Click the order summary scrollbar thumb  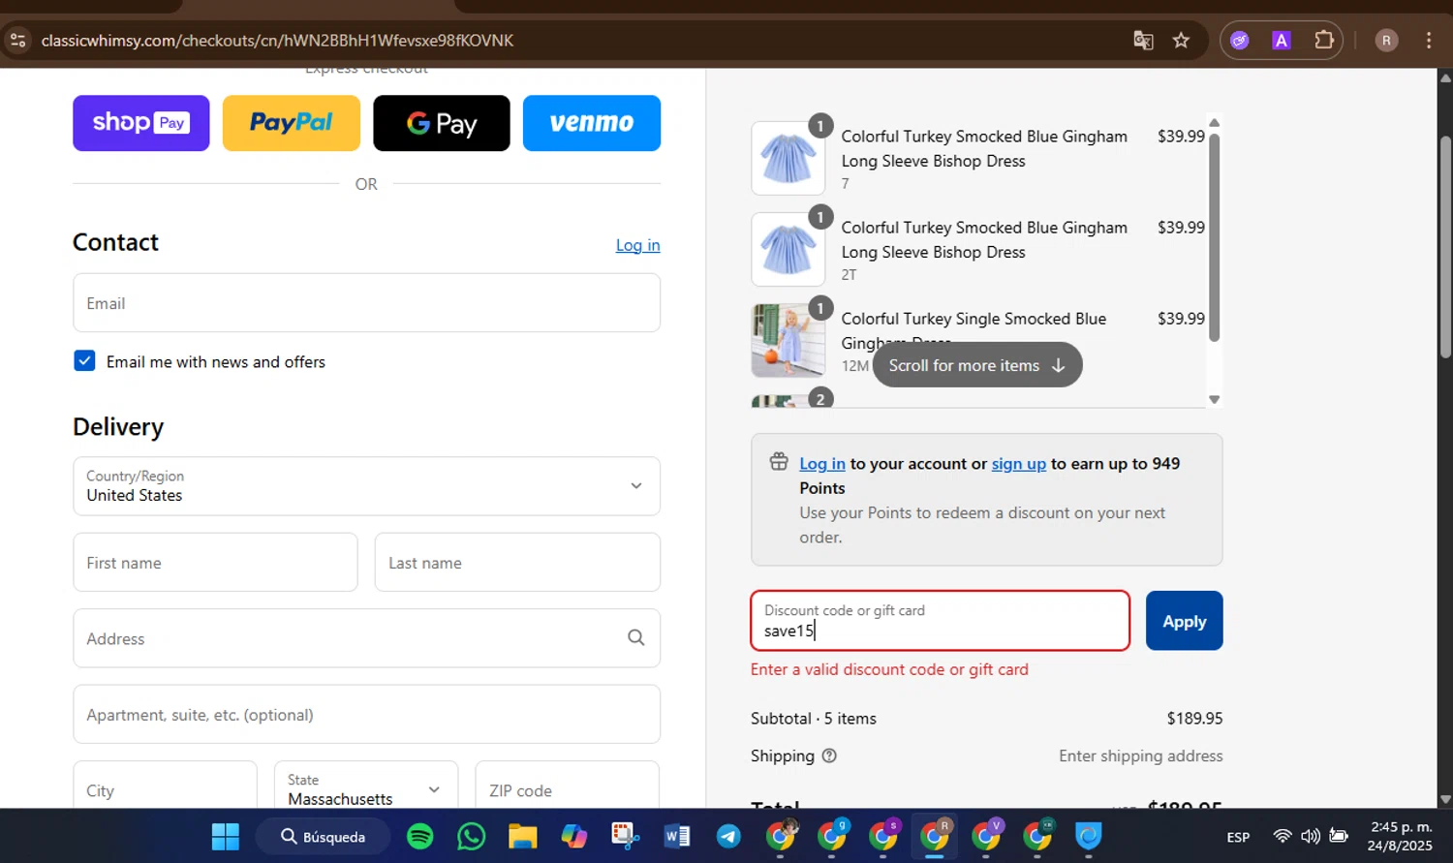click(x=1214, y=237)
